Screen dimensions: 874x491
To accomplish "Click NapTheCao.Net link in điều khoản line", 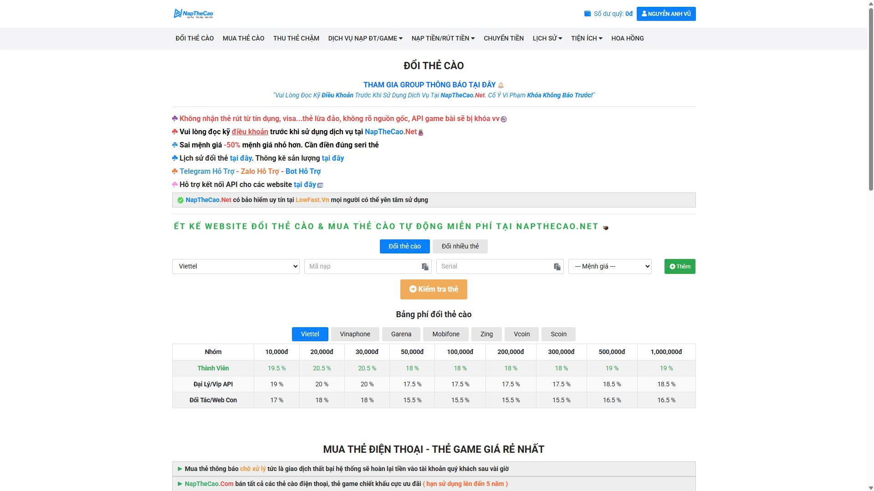I will point(391,132).
